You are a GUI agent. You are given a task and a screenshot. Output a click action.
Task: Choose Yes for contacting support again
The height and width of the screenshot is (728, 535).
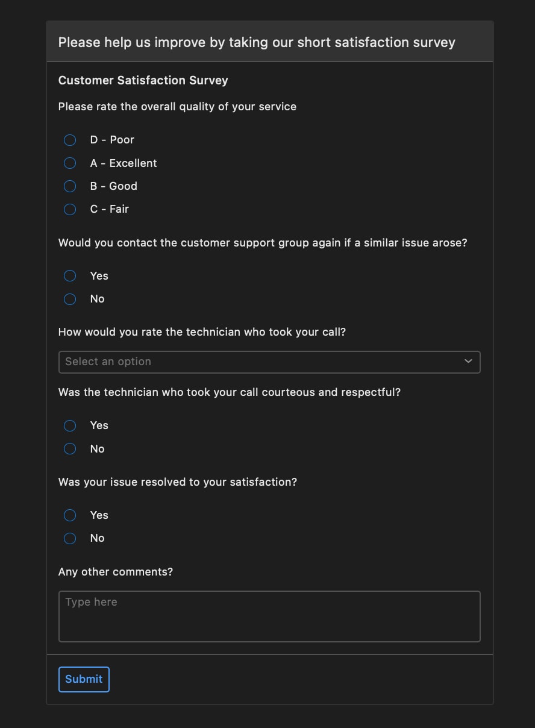(x=69, y=275)
